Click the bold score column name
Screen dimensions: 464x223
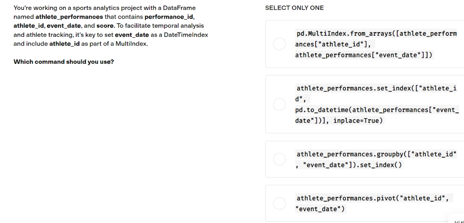(x=105, y=26)
